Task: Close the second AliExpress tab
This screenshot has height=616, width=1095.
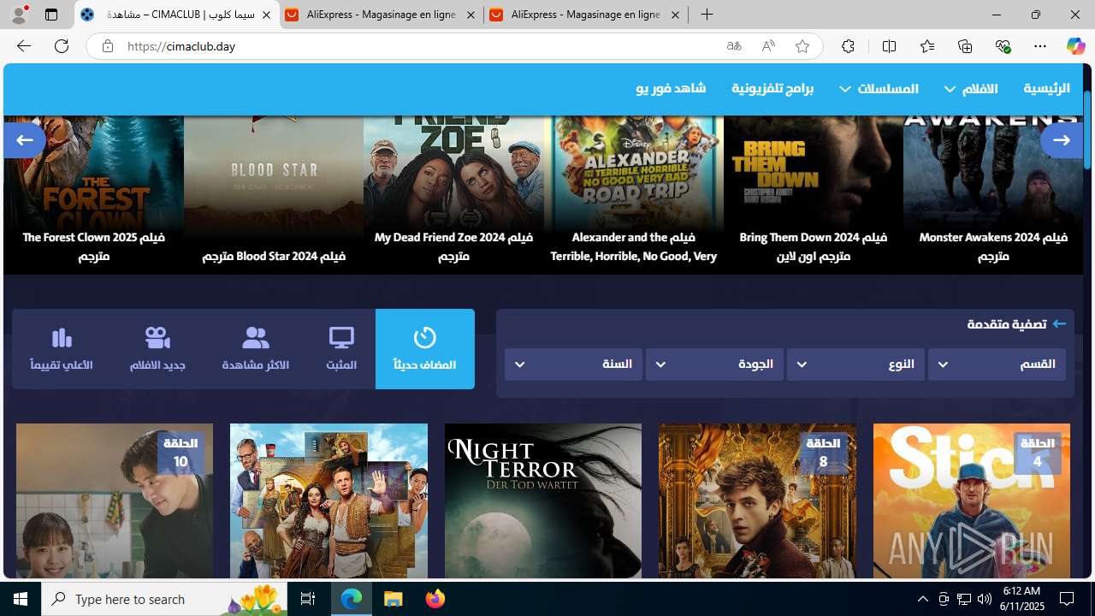Action: point(675,15)
